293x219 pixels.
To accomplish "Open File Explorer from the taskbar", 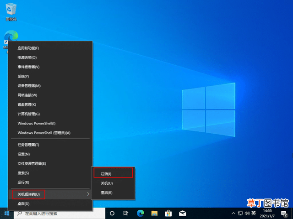I will click(x=154, y=214).
